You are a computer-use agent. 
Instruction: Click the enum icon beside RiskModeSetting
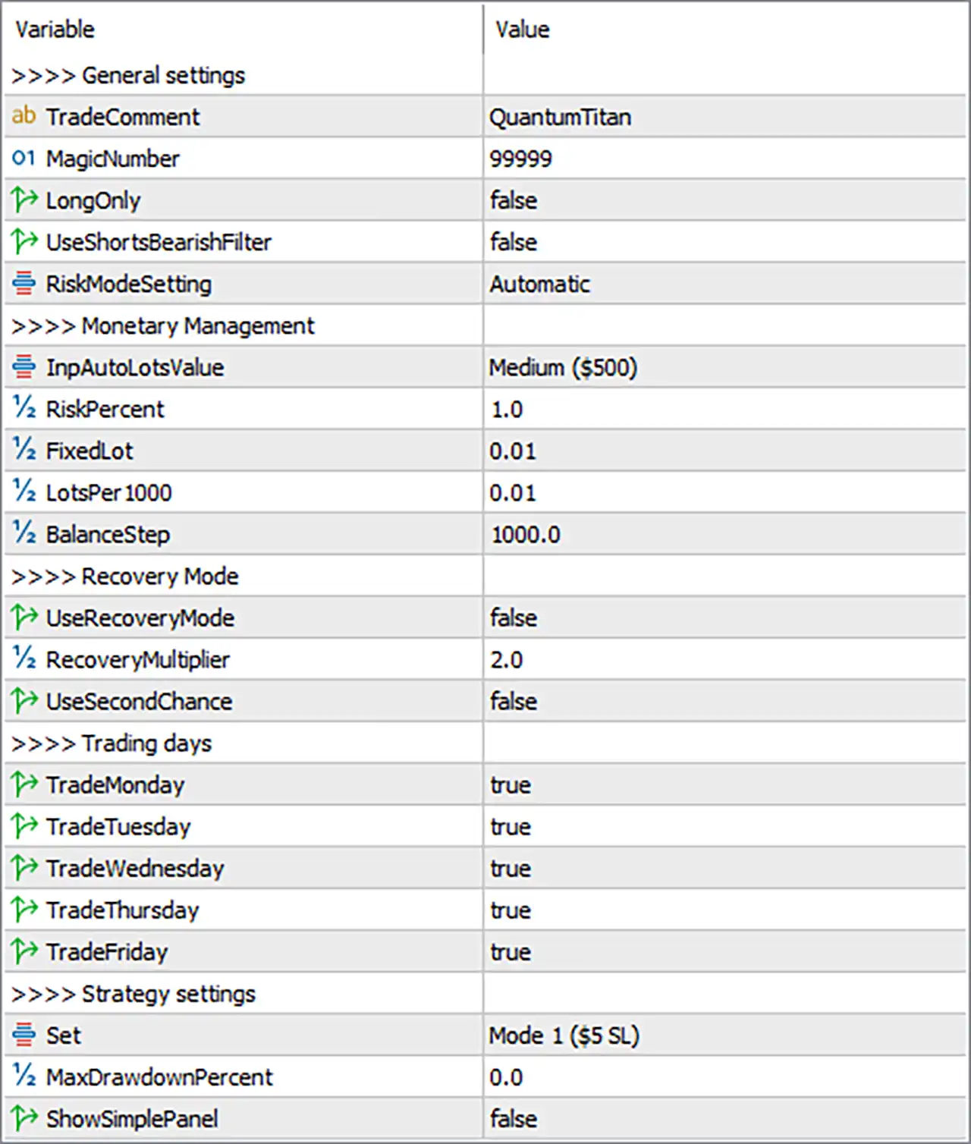tap(24, 284)
